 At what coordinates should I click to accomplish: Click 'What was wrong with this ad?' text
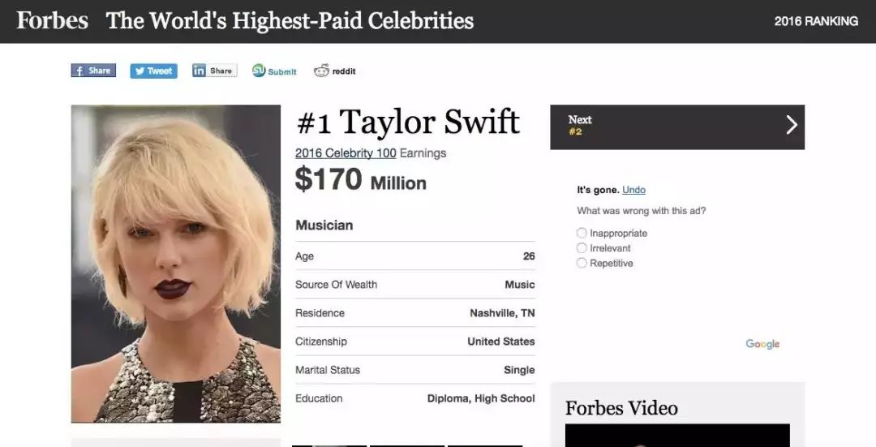point(642,211)
